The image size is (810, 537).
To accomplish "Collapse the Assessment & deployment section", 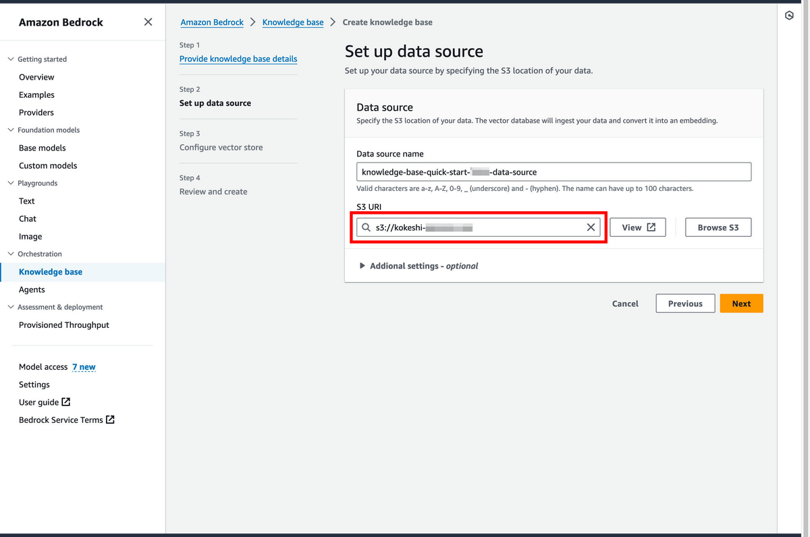I will coord(11,307).
